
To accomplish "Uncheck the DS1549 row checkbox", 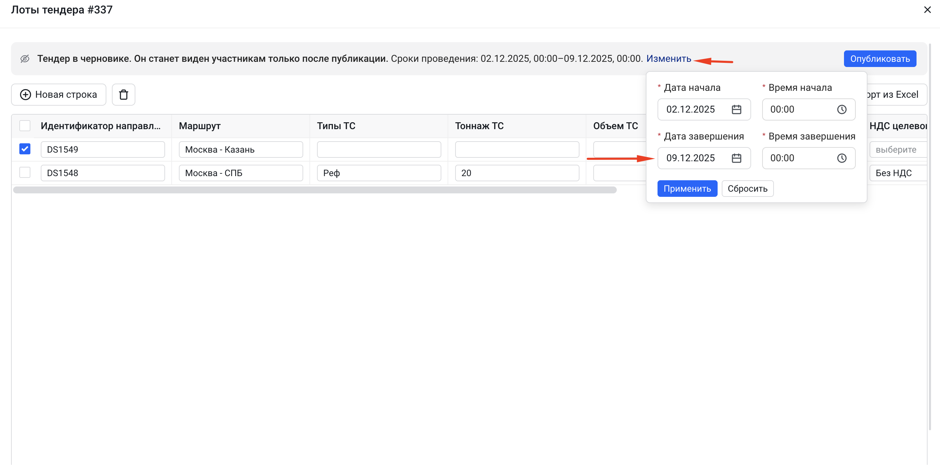I will [x=25, y=149].
